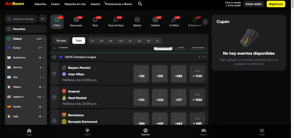294x138 pixels.
Task: Select the Fútbol sport icon
Action: 57,22
